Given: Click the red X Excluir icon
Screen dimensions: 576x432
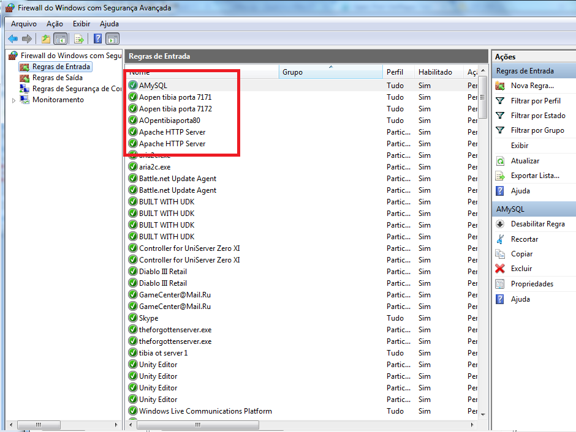Looking at the screenshot, I should 500,269.
